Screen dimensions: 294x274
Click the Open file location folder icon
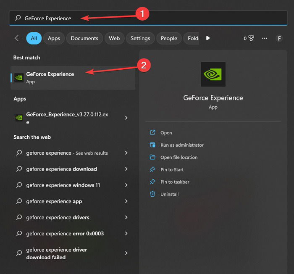[x=152, y=157]
